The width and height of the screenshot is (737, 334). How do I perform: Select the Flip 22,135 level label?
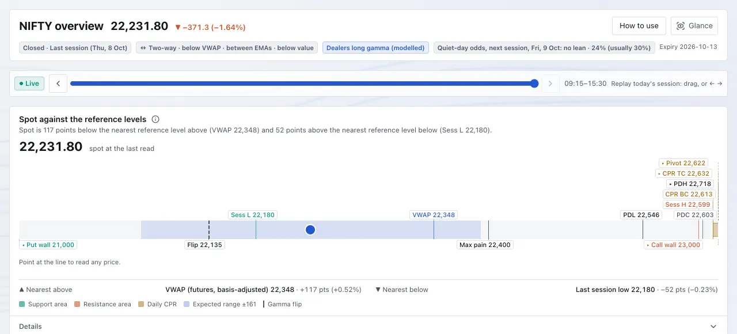[x=204, y=245]
